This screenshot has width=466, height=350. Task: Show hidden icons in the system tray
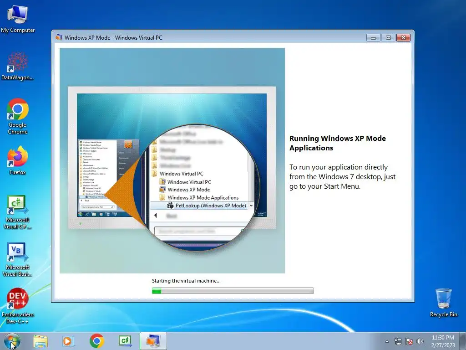(x=387, y=341)
